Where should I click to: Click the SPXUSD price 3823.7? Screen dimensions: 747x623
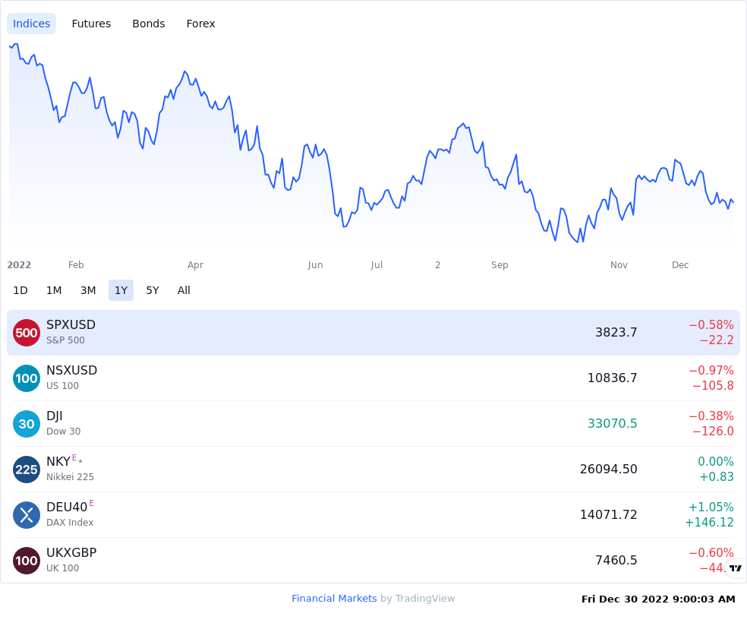[x=616, y=332]
